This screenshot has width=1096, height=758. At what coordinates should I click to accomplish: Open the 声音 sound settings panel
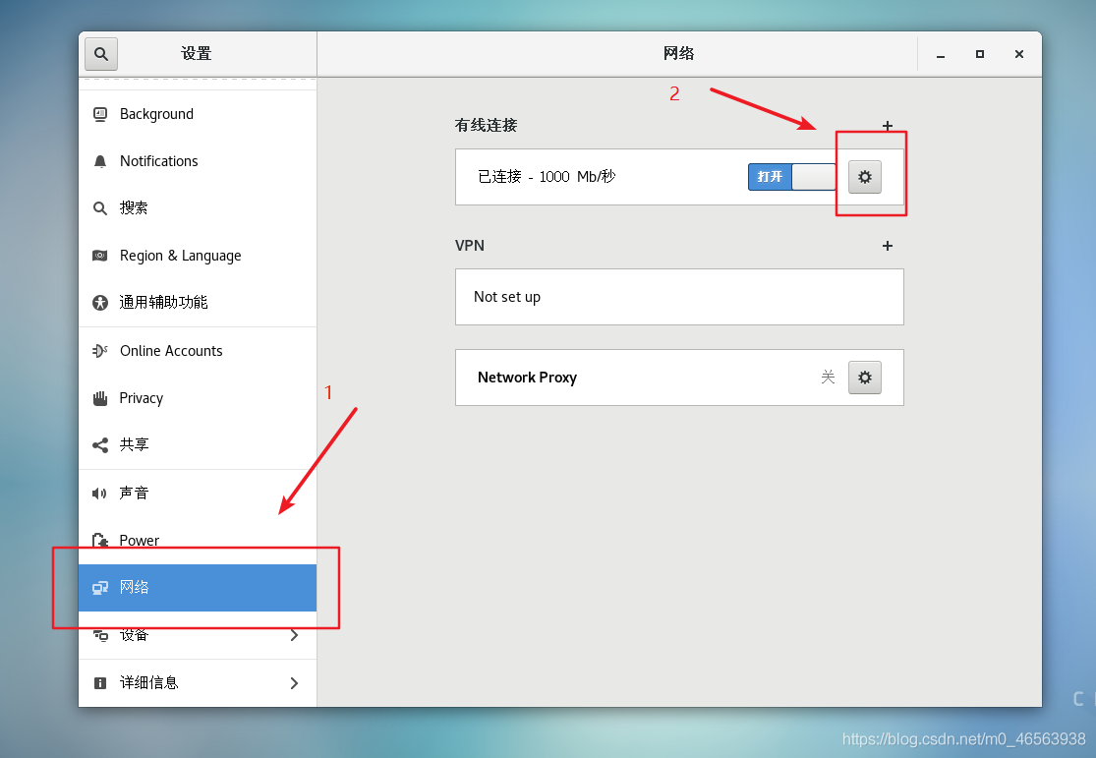134,494
